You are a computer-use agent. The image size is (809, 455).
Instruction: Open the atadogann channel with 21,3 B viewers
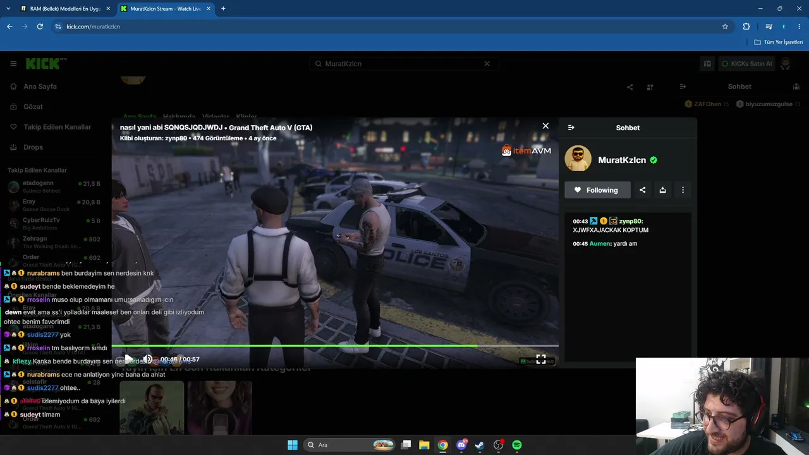point(54,186)
